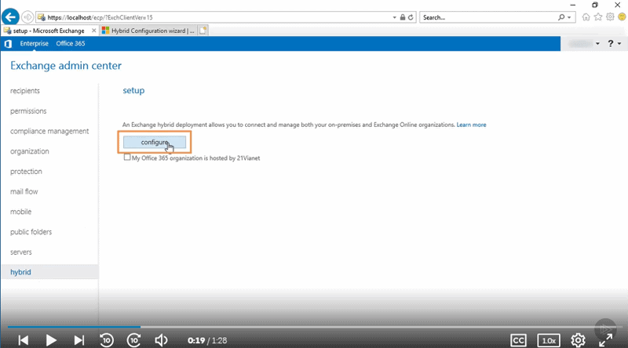
Task: Skip to previous video track
Action: 24,340
